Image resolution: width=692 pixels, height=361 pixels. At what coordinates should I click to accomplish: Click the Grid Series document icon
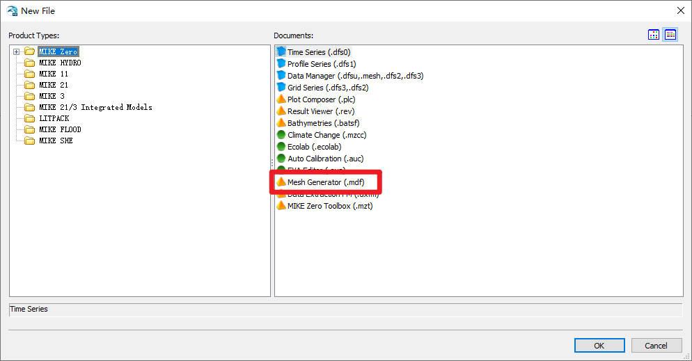281,88
